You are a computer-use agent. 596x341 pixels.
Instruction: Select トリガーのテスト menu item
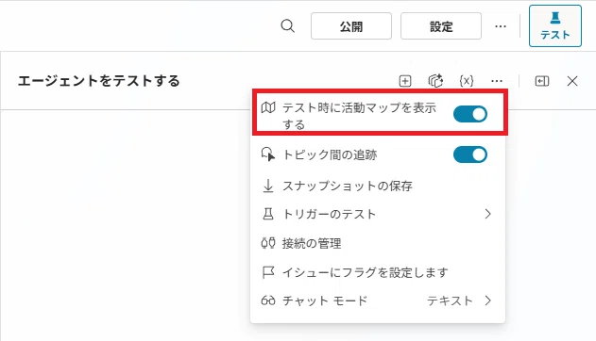coord(378,214)
